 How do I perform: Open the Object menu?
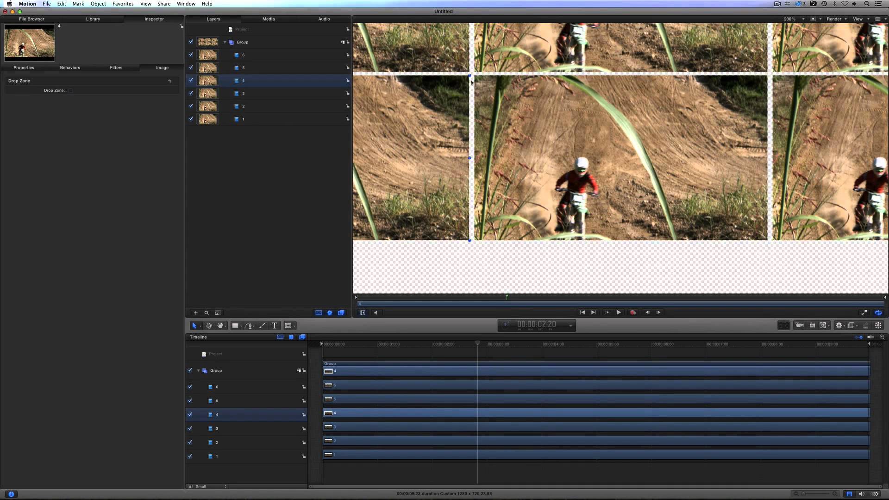tap(98, 4)
